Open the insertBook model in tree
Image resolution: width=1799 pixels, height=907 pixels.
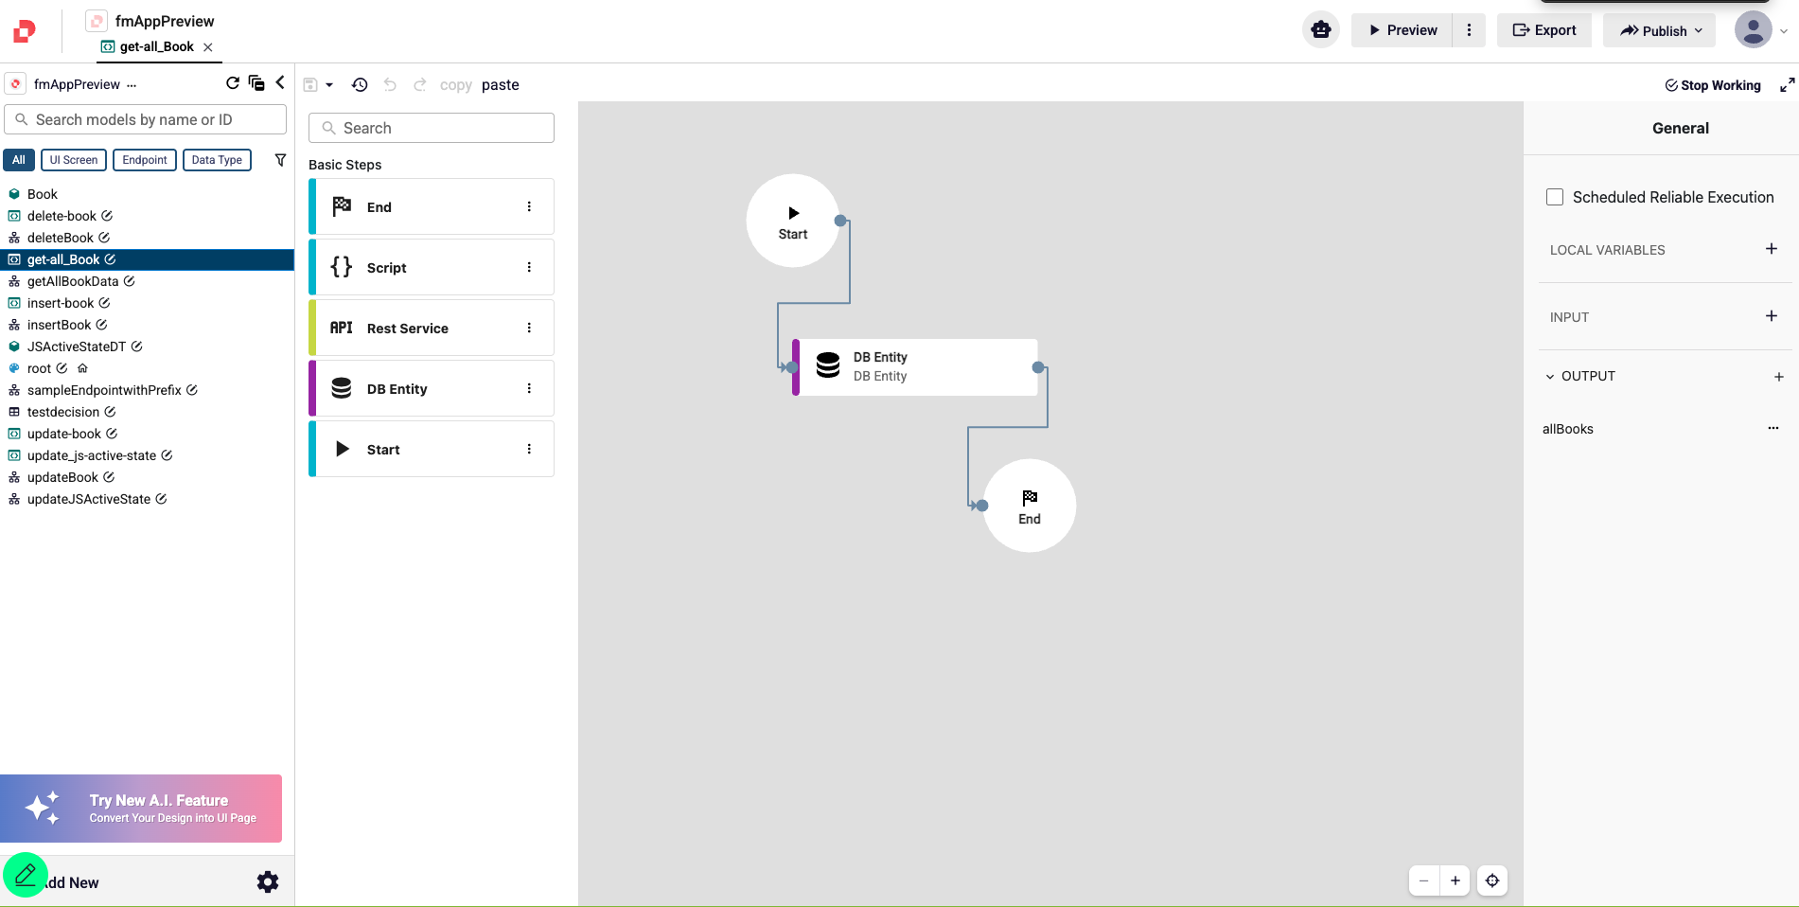[x=59, y=325]
